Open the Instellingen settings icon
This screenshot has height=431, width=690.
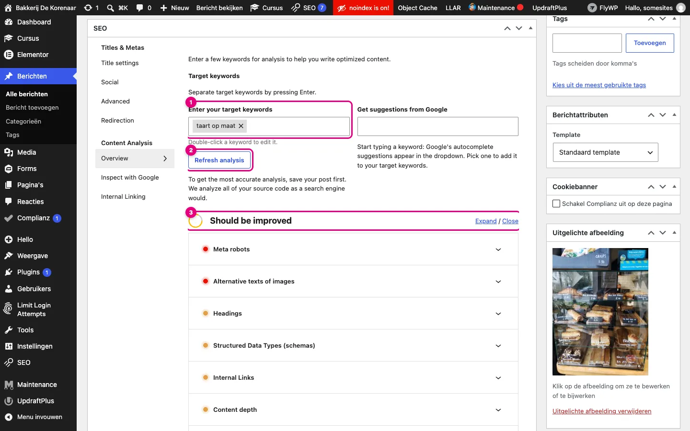point(8,346)
